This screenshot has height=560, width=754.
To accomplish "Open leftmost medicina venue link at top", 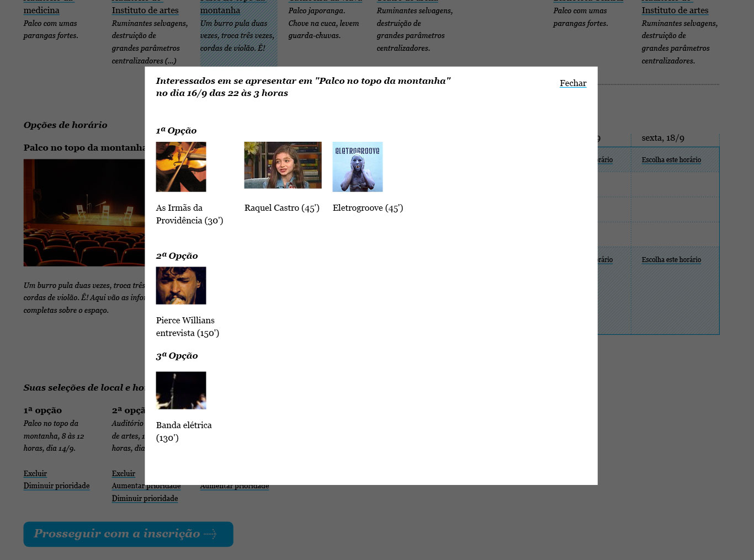I will point(41,10).
